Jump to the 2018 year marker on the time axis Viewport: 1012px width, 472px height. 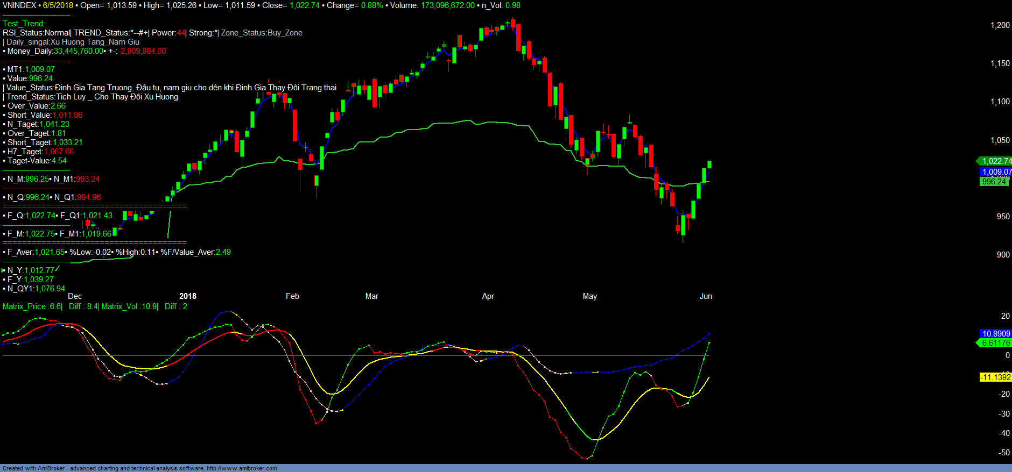[x=187, y=296]
